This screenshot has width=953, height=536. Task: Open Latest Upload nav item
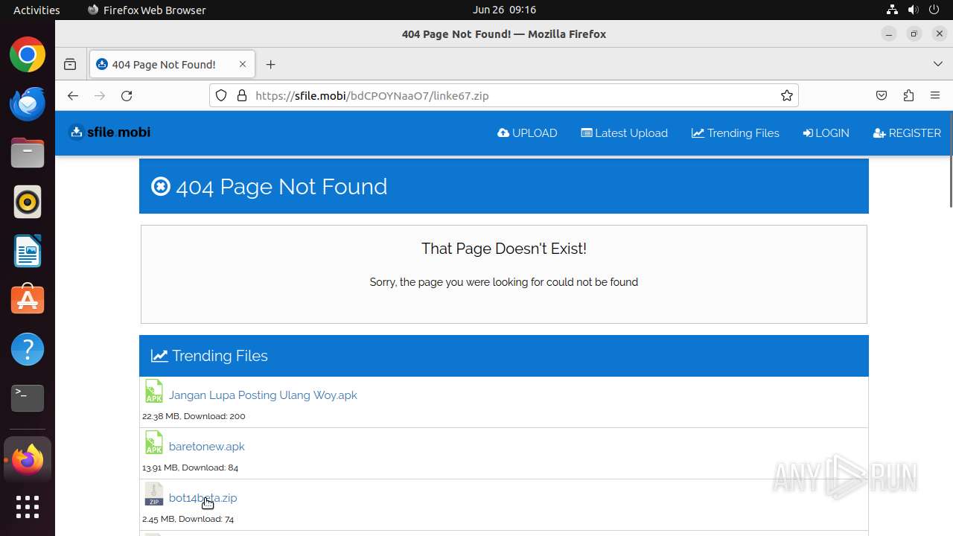pyautogui.click(x=625, y=133)
